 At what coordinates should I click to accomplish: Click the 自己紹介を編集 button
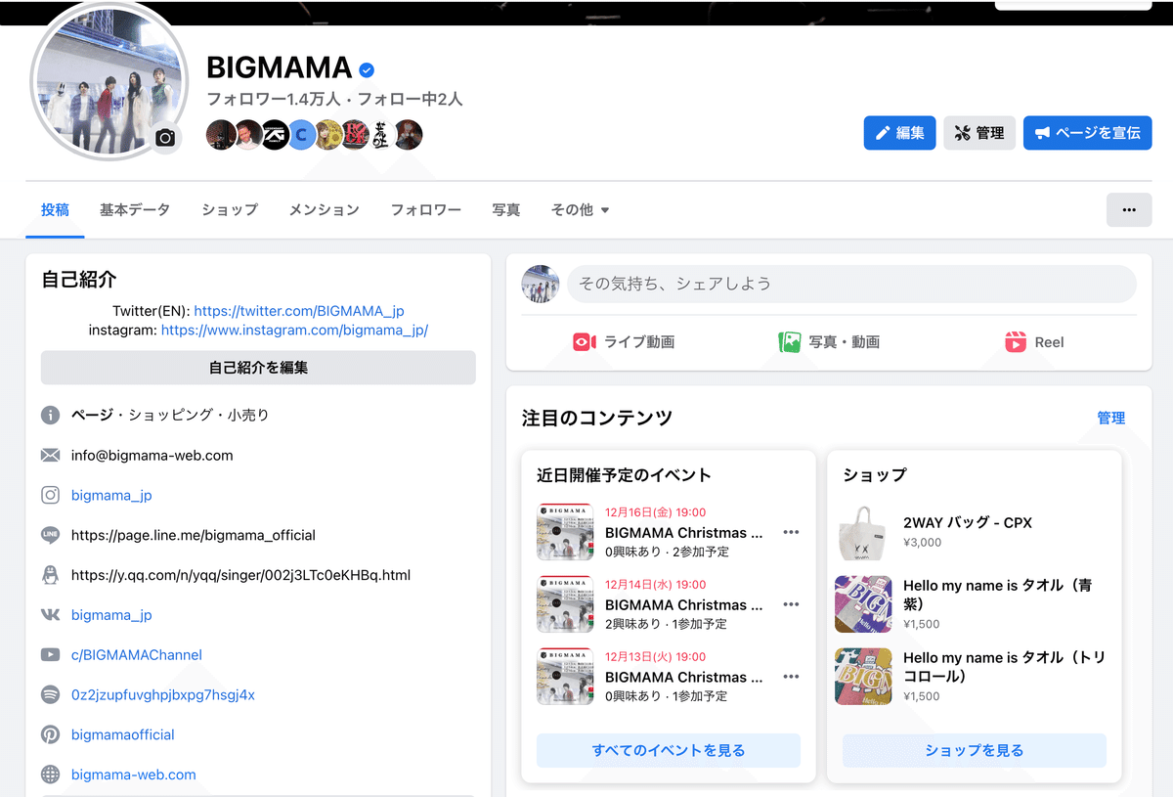(258, 368)
